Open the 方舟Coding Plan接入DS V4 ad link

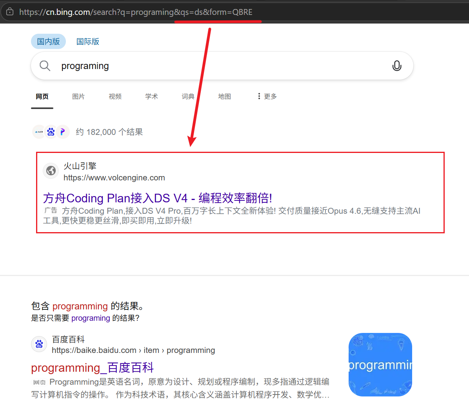(x=158, y=198)
